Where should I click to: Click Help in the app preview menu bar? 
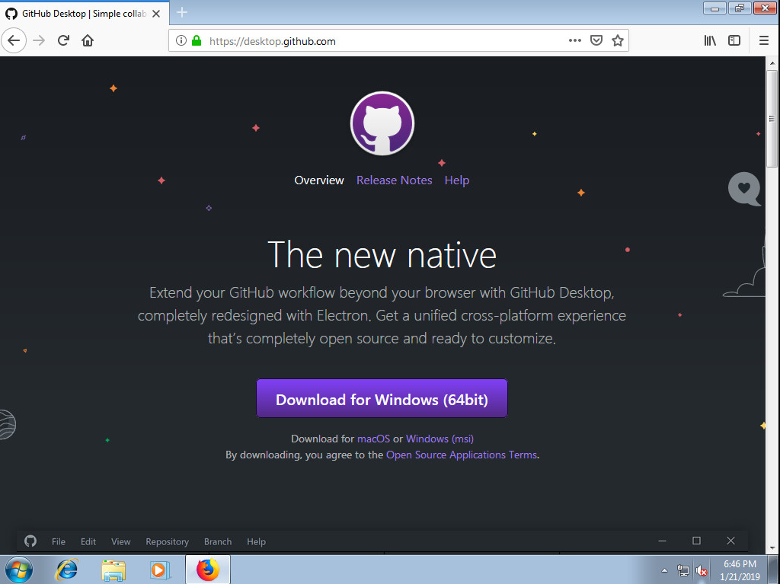[256, 541]
